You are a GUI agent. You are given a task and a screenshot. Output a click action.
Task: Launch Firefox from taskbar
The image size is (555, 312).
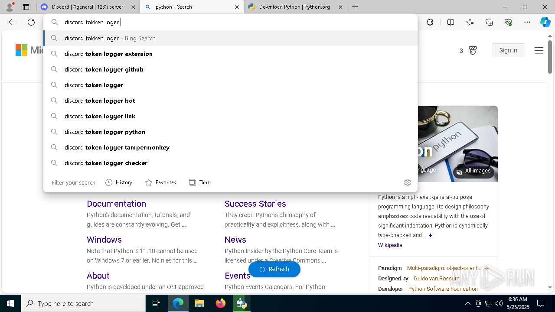(221, 303)
